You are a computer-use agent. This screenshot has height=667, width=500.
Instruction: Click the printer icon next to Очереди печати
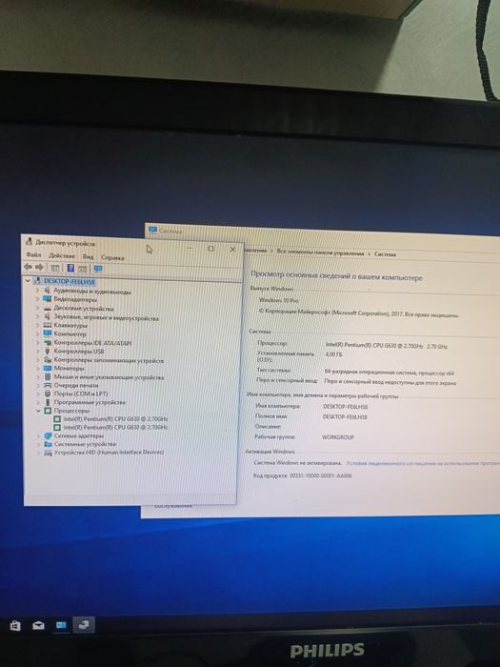(48, 385)
